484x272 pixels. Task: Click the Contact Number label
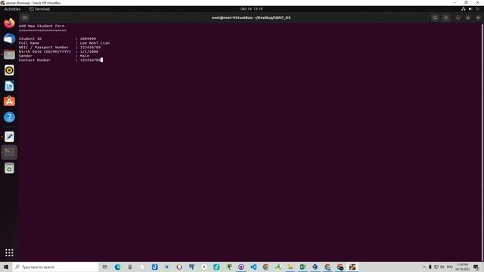(x=35, y=60)
